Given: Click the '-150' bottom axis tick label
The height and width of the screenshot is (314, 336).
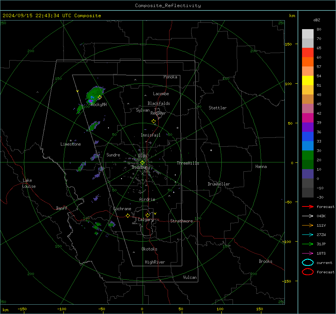Looking at the screenshot, I should pos(22,309).
